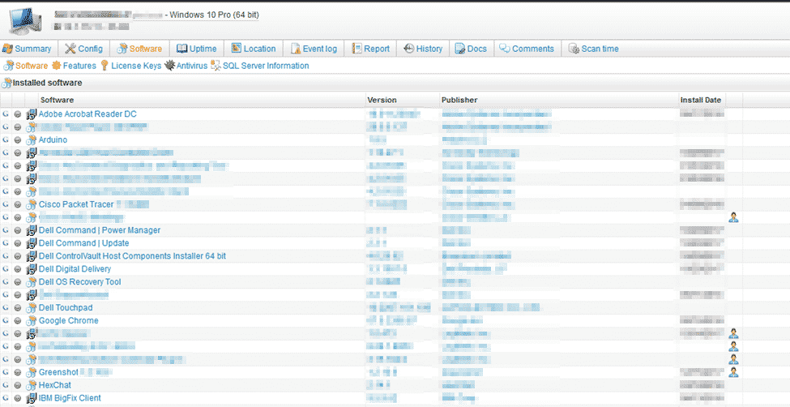Click the user icon on Greenshot row

[x=733, y=372]
